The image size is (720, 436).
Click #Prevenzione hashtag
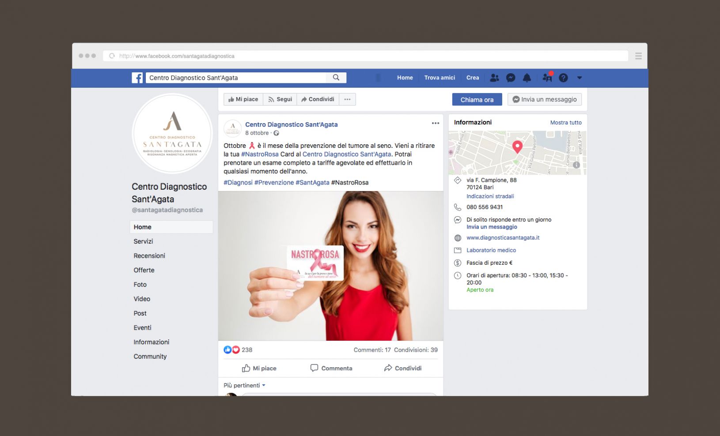click(274, 182)
